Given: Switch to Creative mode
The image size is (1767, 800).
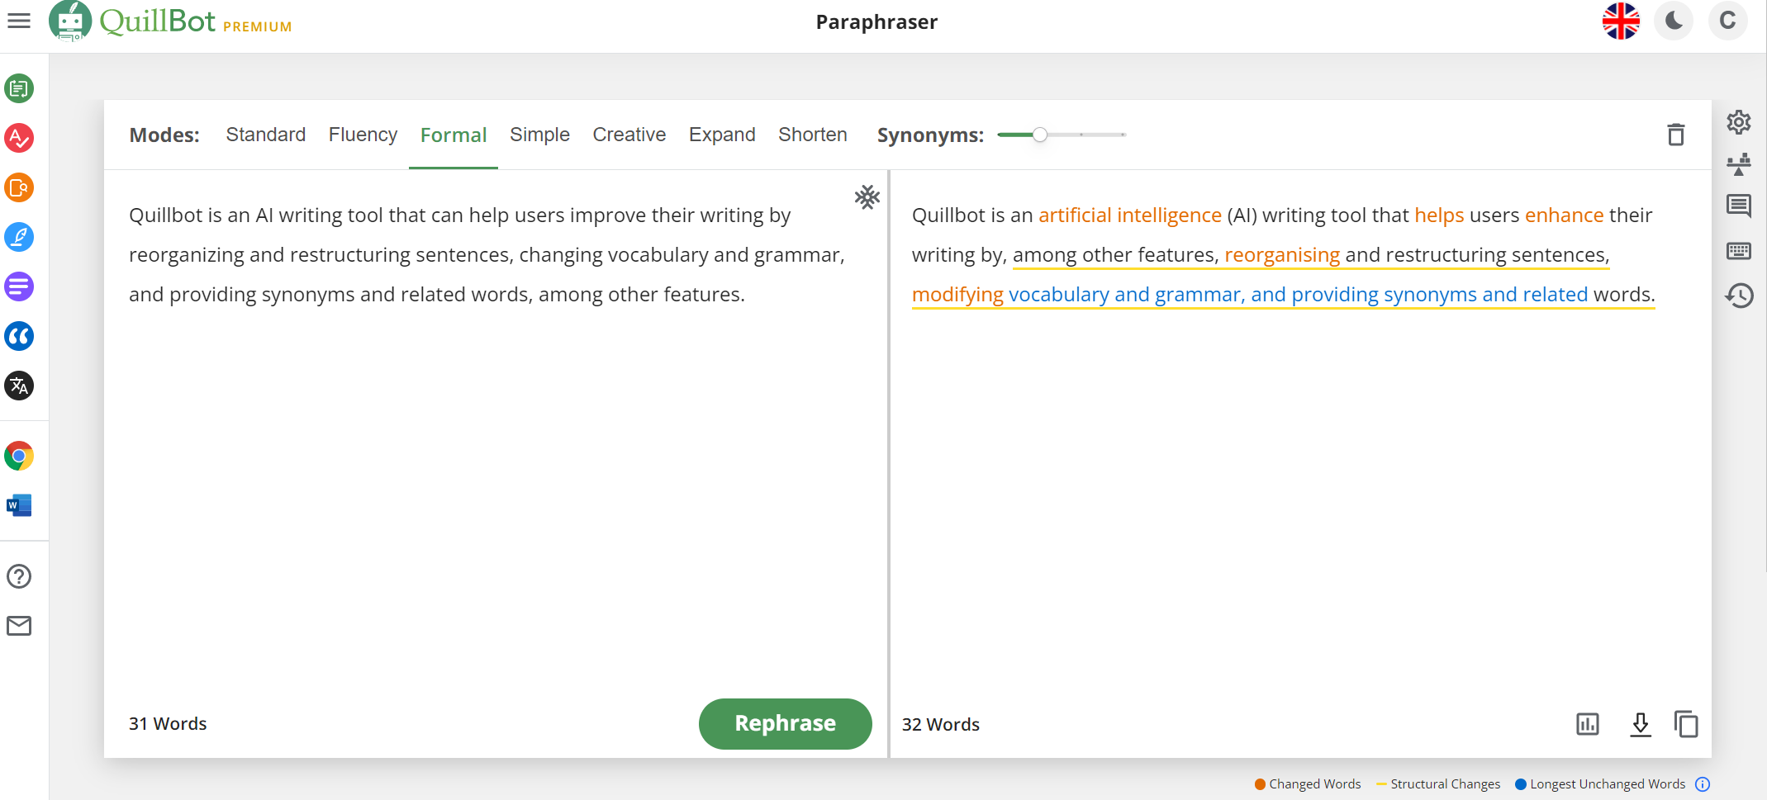Looking at the screenshot, I should click(x=629, y=135).
